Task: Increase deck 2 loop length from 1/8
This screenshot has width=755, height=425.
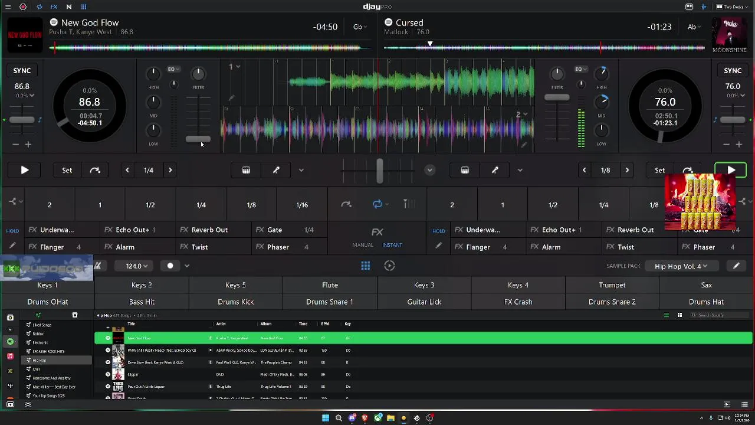Action: 627,170
